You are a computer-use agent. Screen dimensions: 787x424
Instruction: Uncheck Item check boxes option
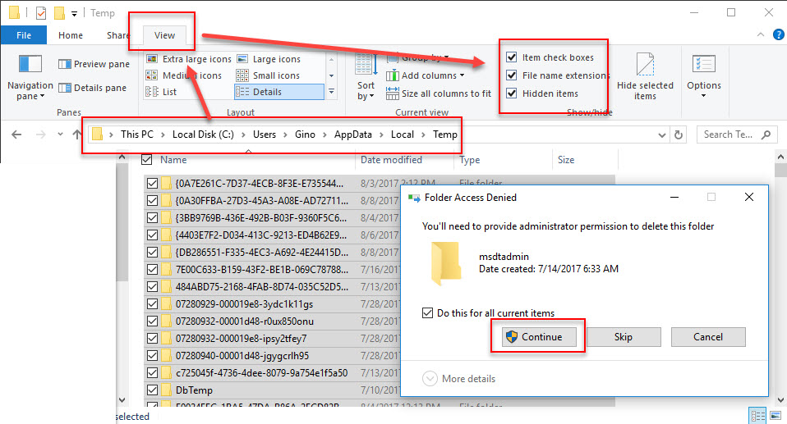[512, 57]
